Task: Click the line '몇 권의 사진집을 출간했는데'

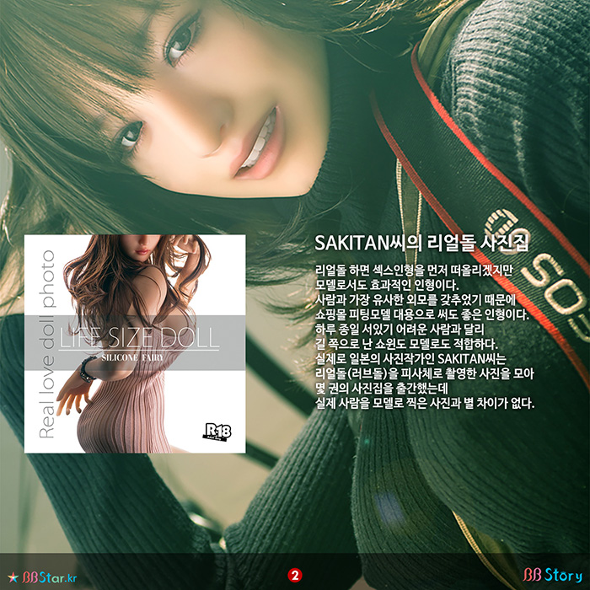Action: pos(382,389)
